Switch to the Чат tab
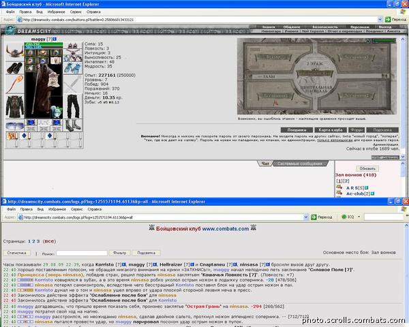Screen dimensions: 409x327 click(265, 163)
